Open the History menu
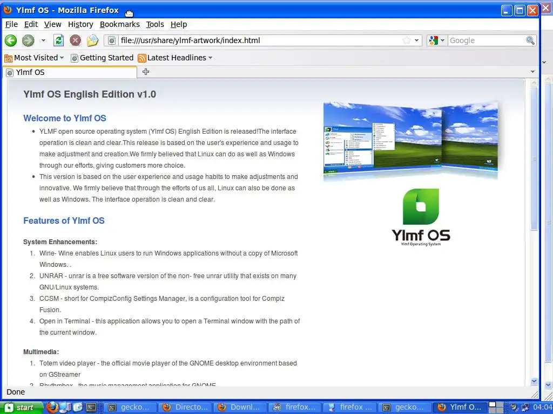This screenshot has height=414, width=553. (x=80, y=24)
